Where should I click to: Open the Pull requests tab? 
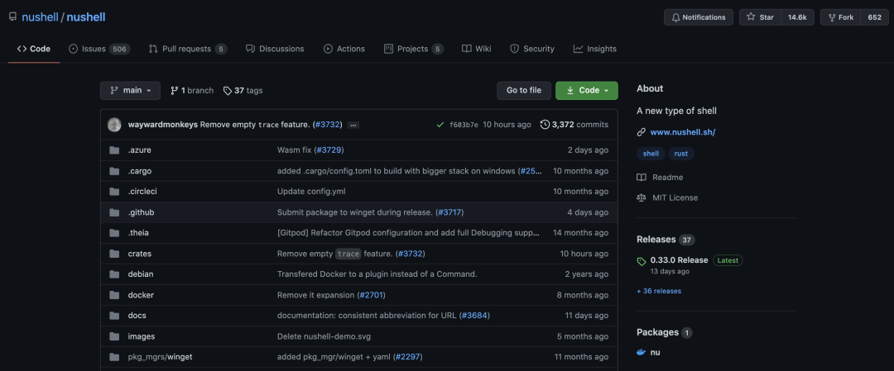[188, 49]
